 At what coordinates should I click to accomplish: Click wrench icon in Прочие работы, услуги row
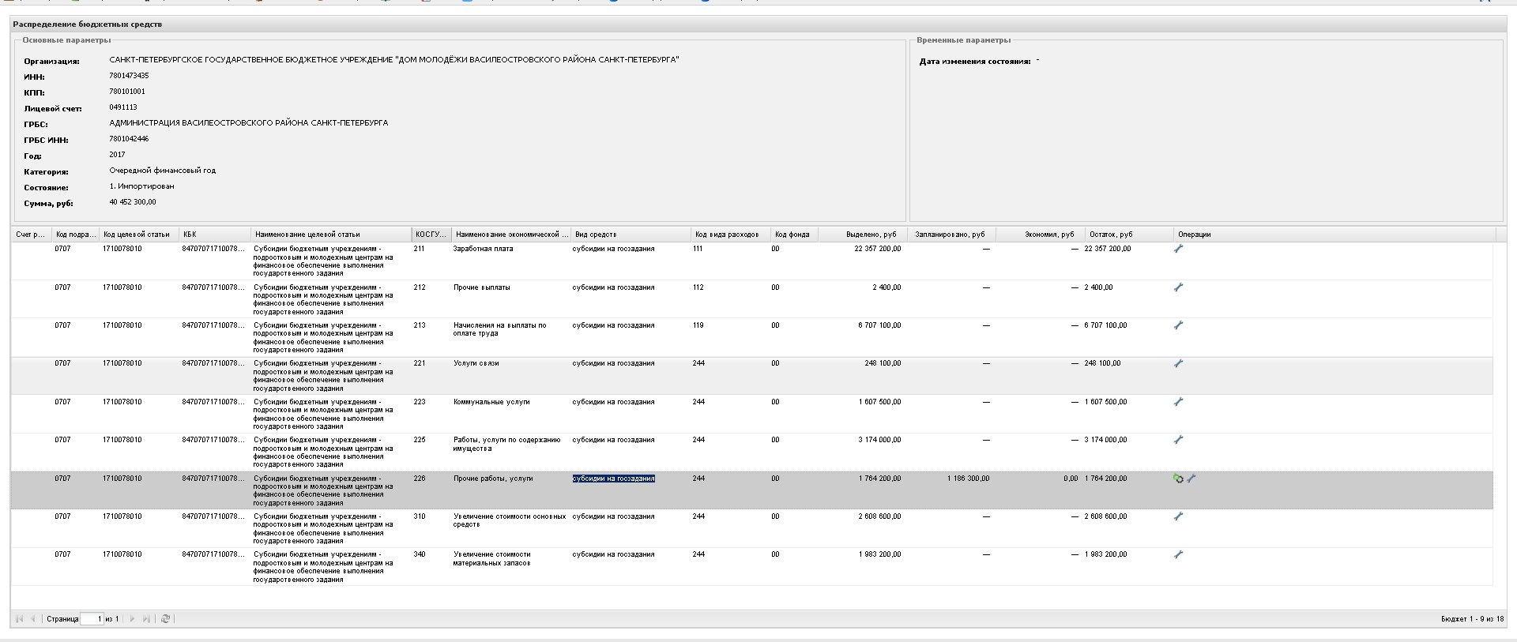click(x=1191, y=479)
